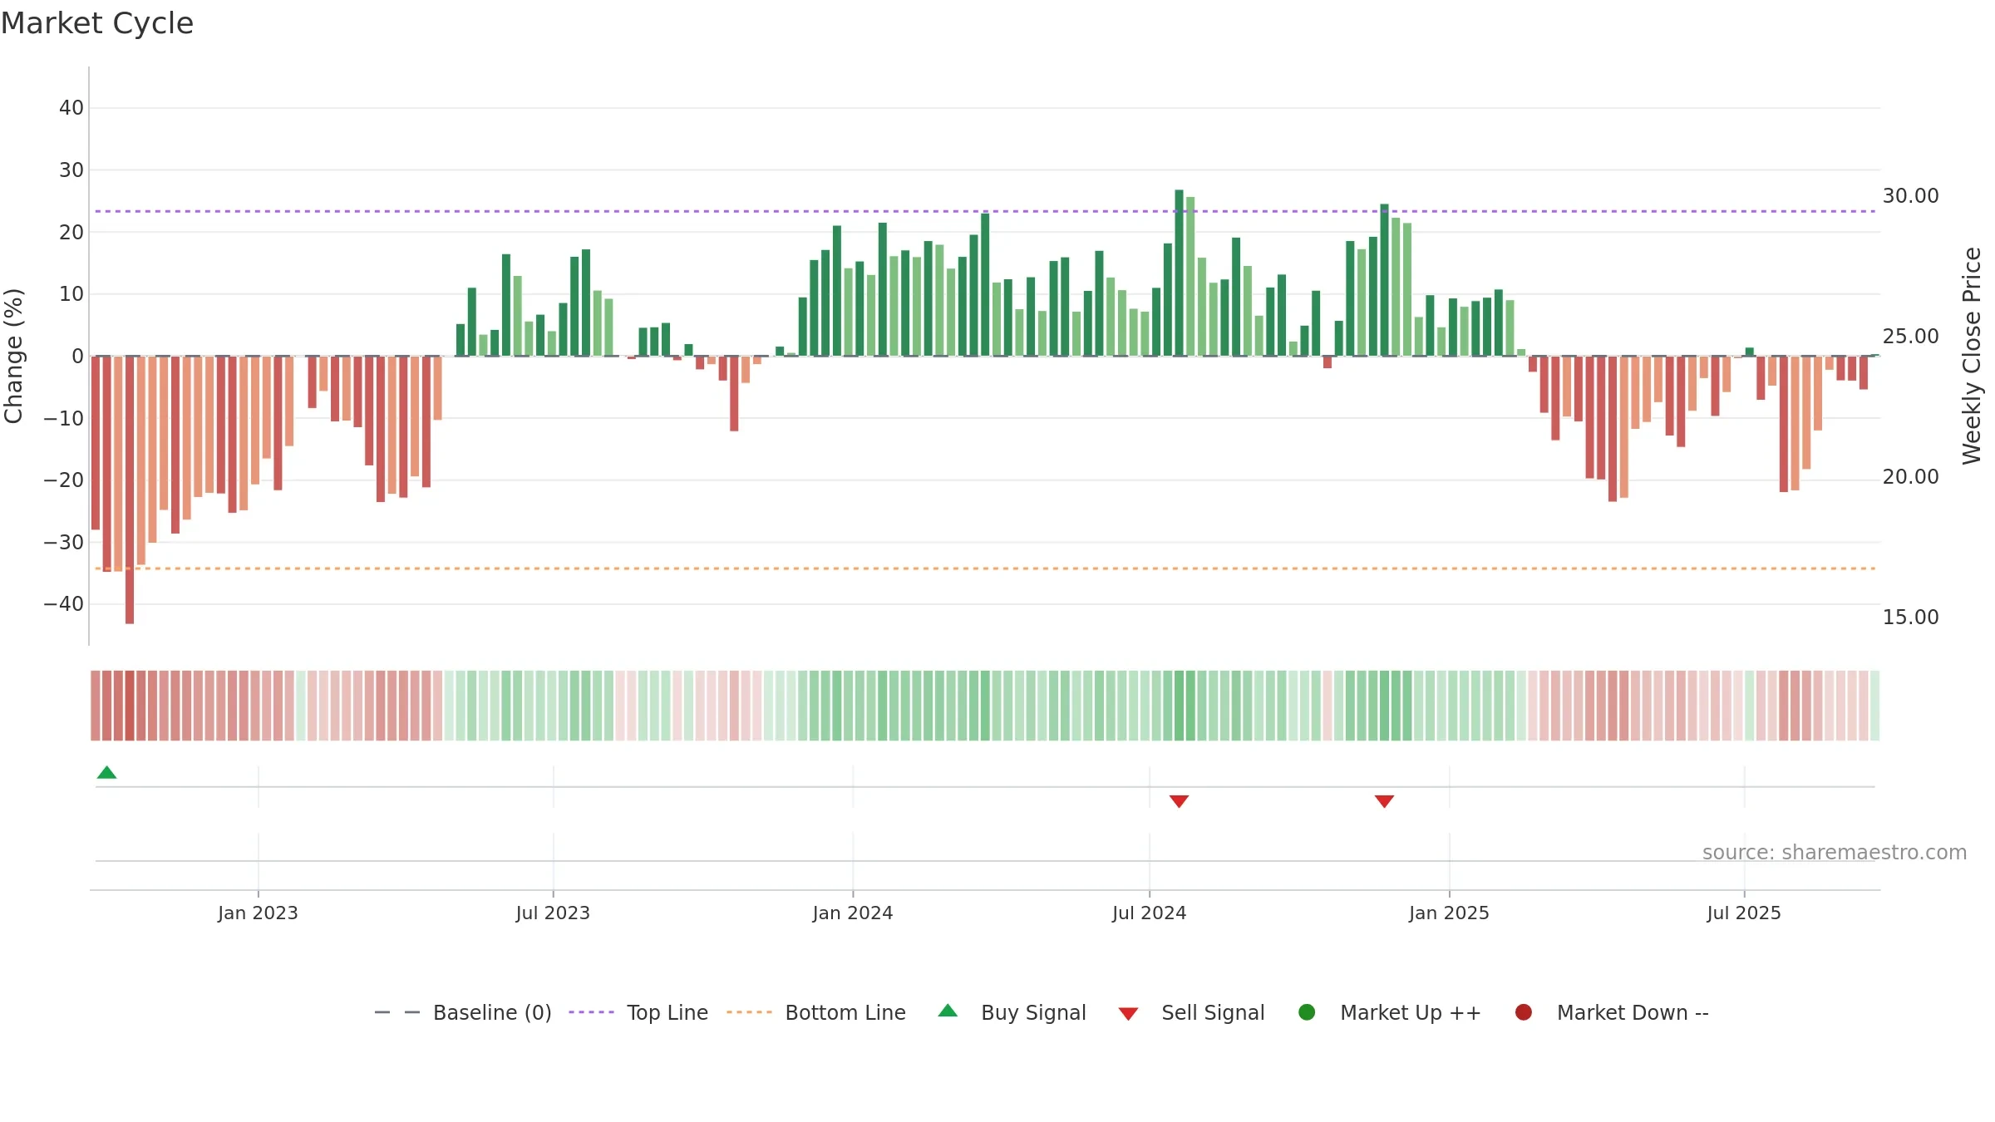Click the −30 tick on Change axis
Screen dimensions: 1995x1122
point(64,543)
